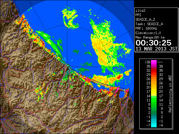Click the 00:30:25 timestamp
Viewport: 179px width, 134px height.
[x=154, y=43]
